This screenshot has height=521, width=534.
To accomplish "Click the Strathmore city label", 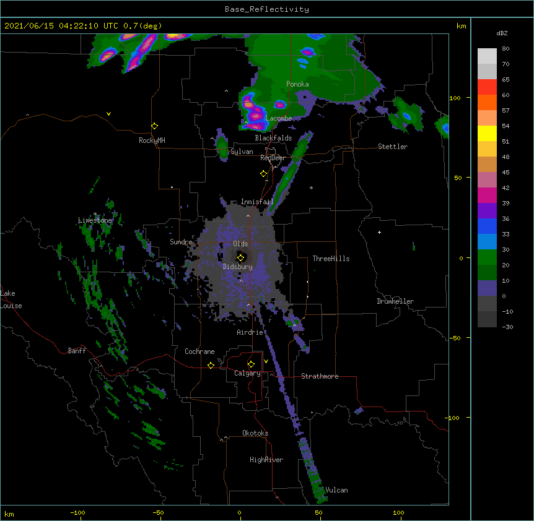I will 320,376.
